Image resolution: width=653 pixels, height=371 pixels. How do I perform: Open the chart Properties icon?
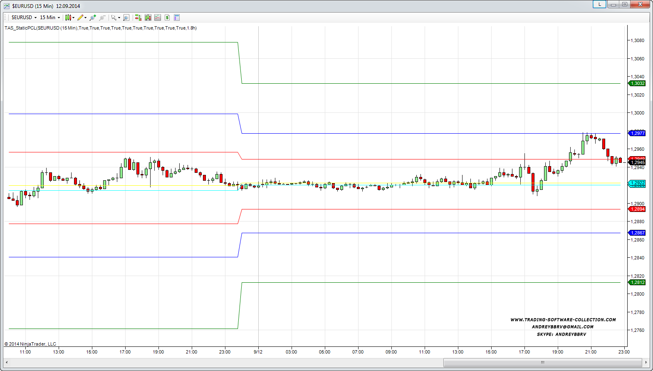tap(177, 17)
